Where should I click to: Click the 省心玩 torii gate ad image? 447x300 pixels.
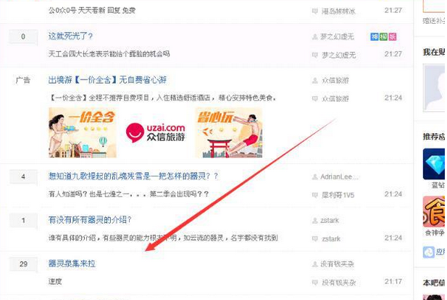click(x=229, y=132)
